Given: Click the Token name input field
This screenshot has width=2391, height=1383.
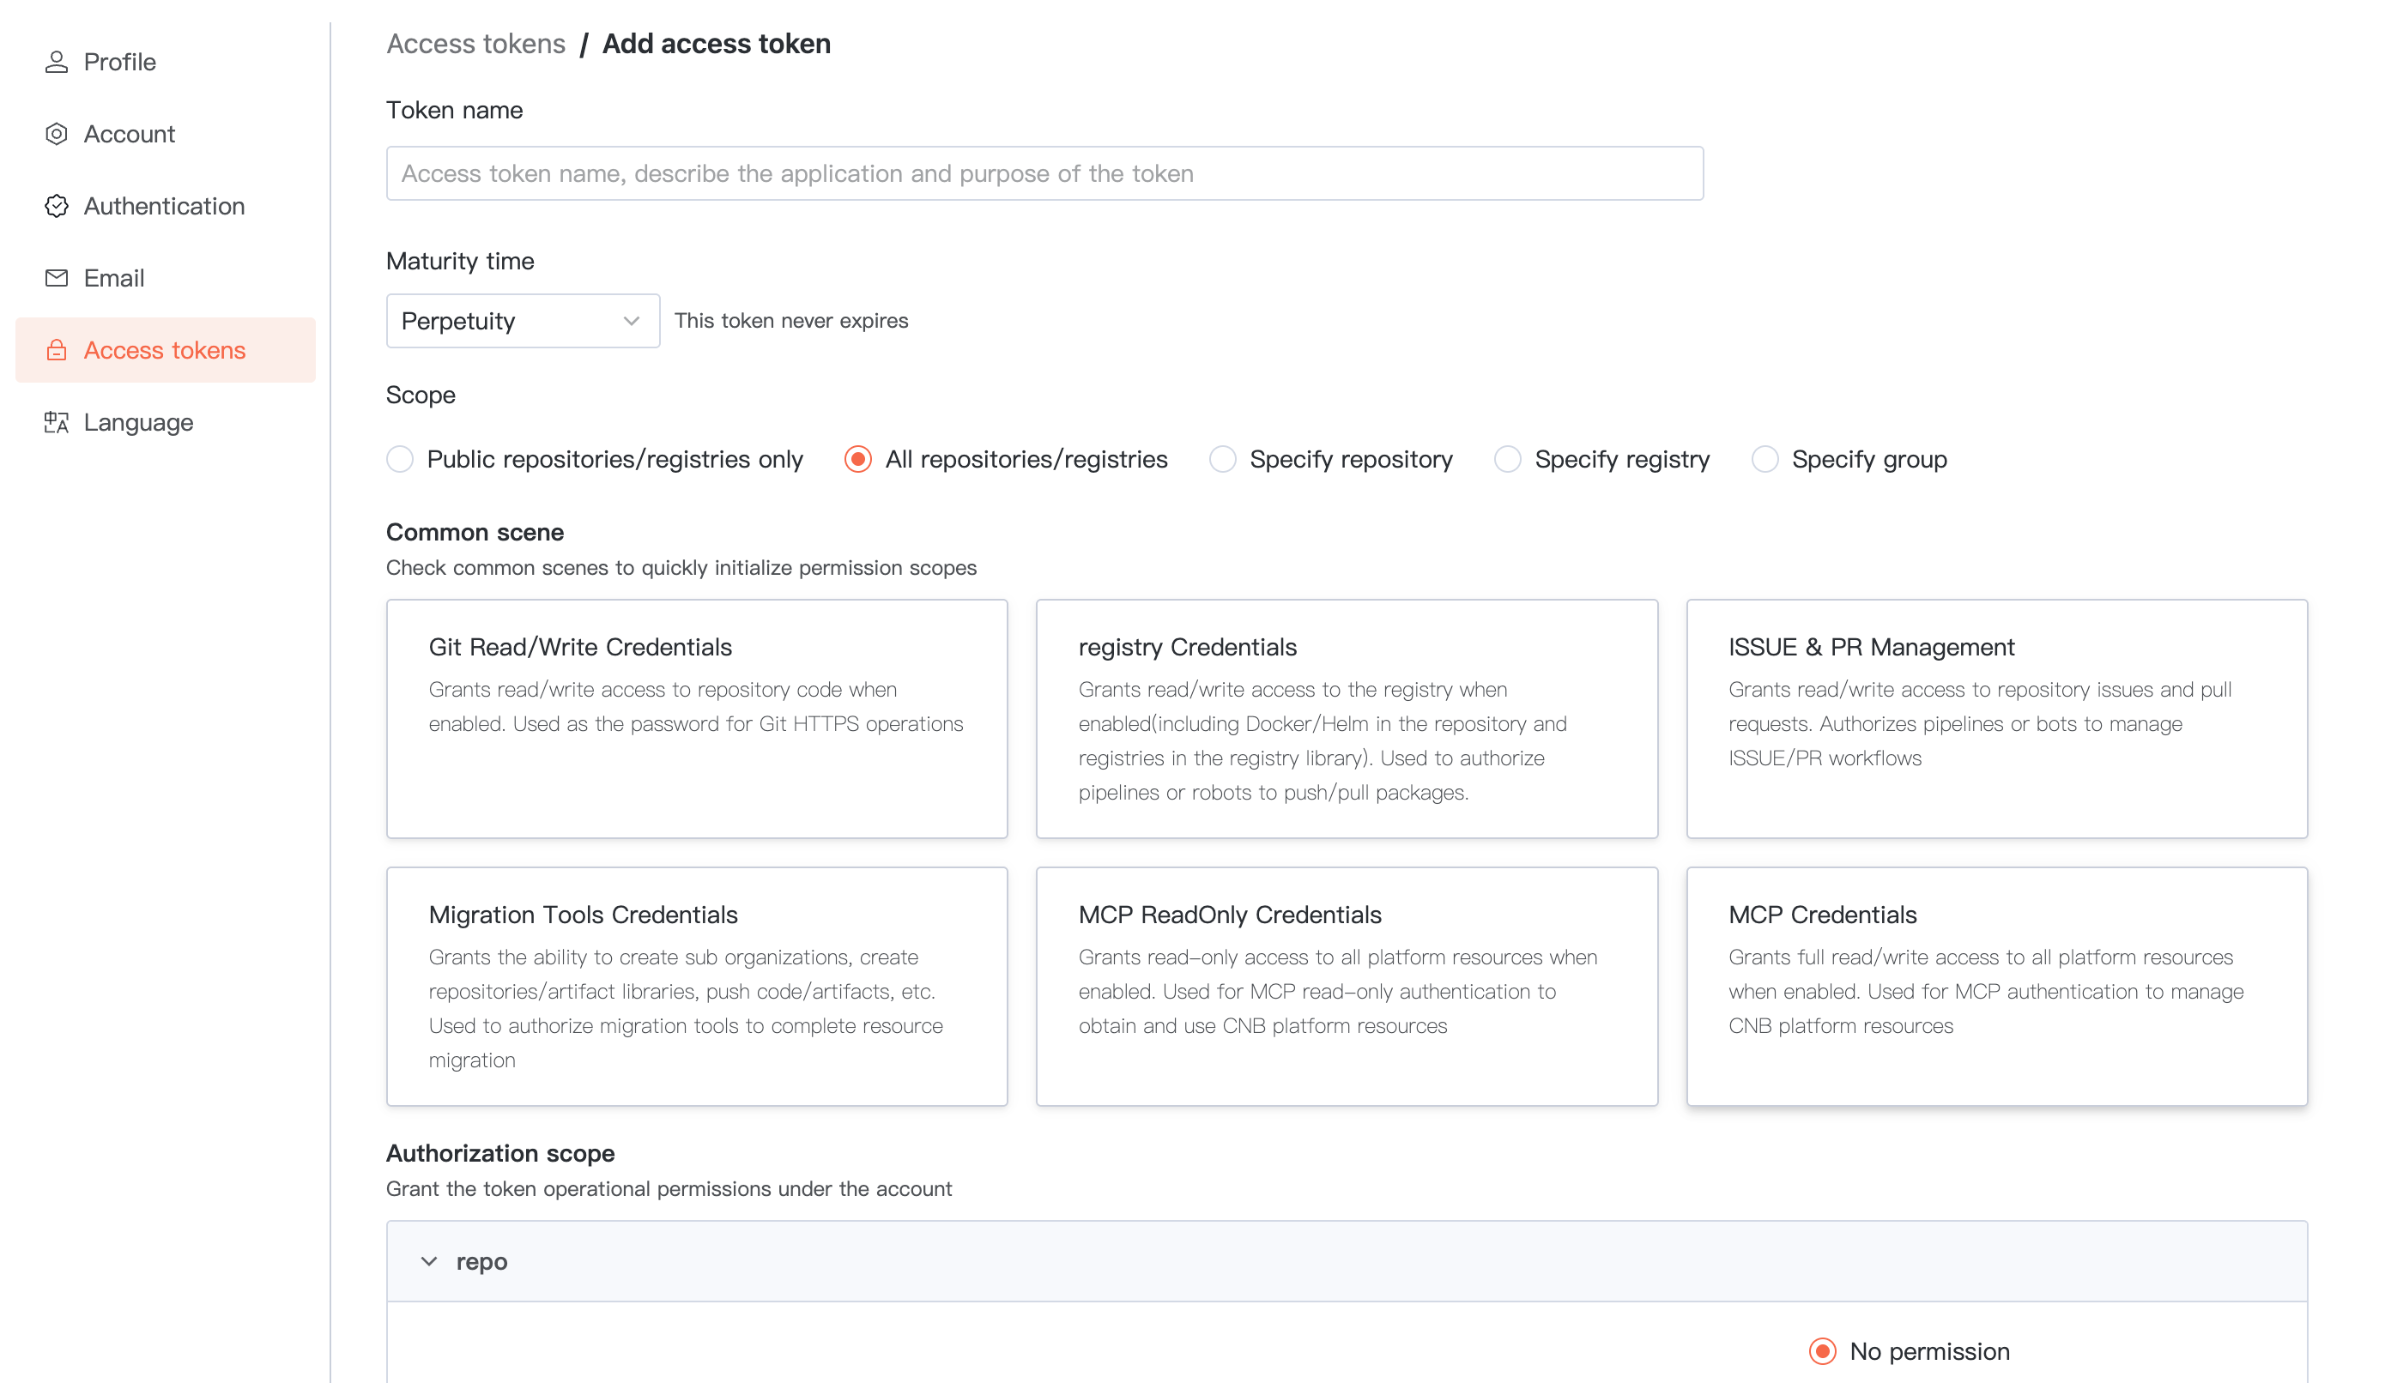Looking at the screenshot, I should click(1044, 173).
